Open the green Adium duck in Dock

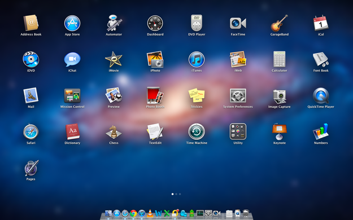pyautogui.click(x=192, y=213)
